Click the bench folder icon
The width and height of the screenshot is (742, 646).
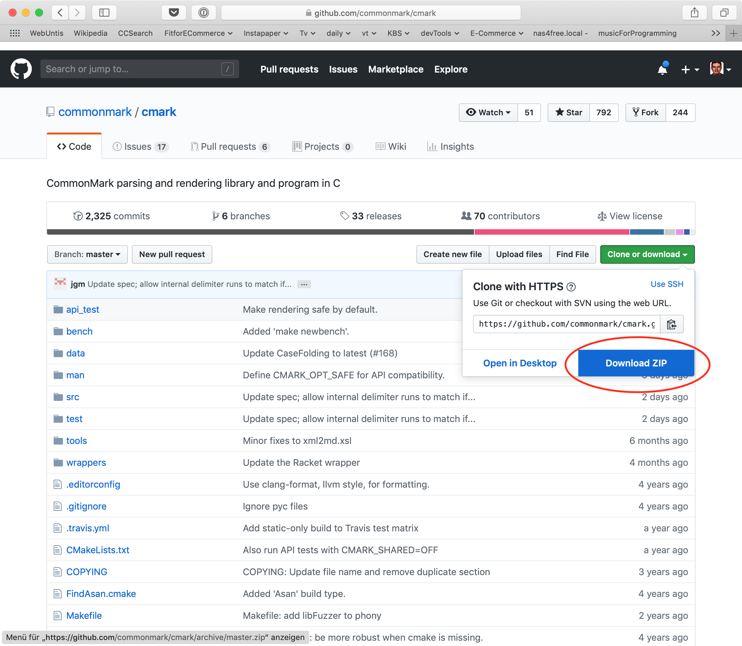click(x=58, y=332)
